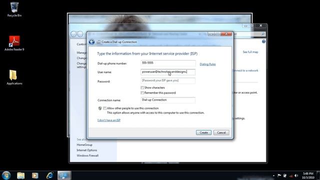Enable the Show characters checkbox

(142, 87)
